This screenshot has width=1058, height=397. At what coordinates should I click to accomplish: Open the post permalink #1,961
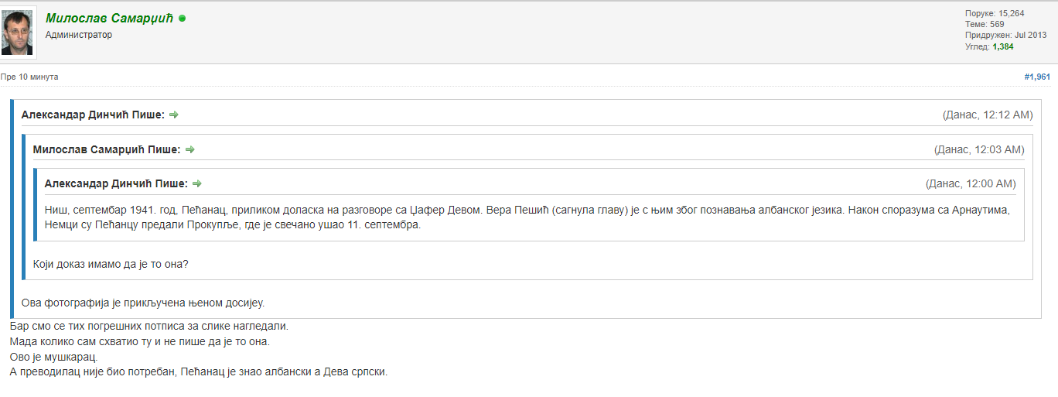click(x=1037, y=77)
